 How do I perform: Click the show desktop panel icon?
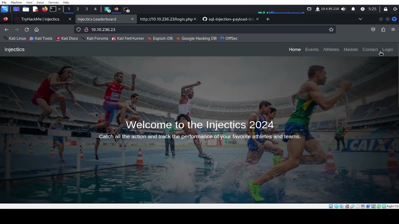[16, 9]
